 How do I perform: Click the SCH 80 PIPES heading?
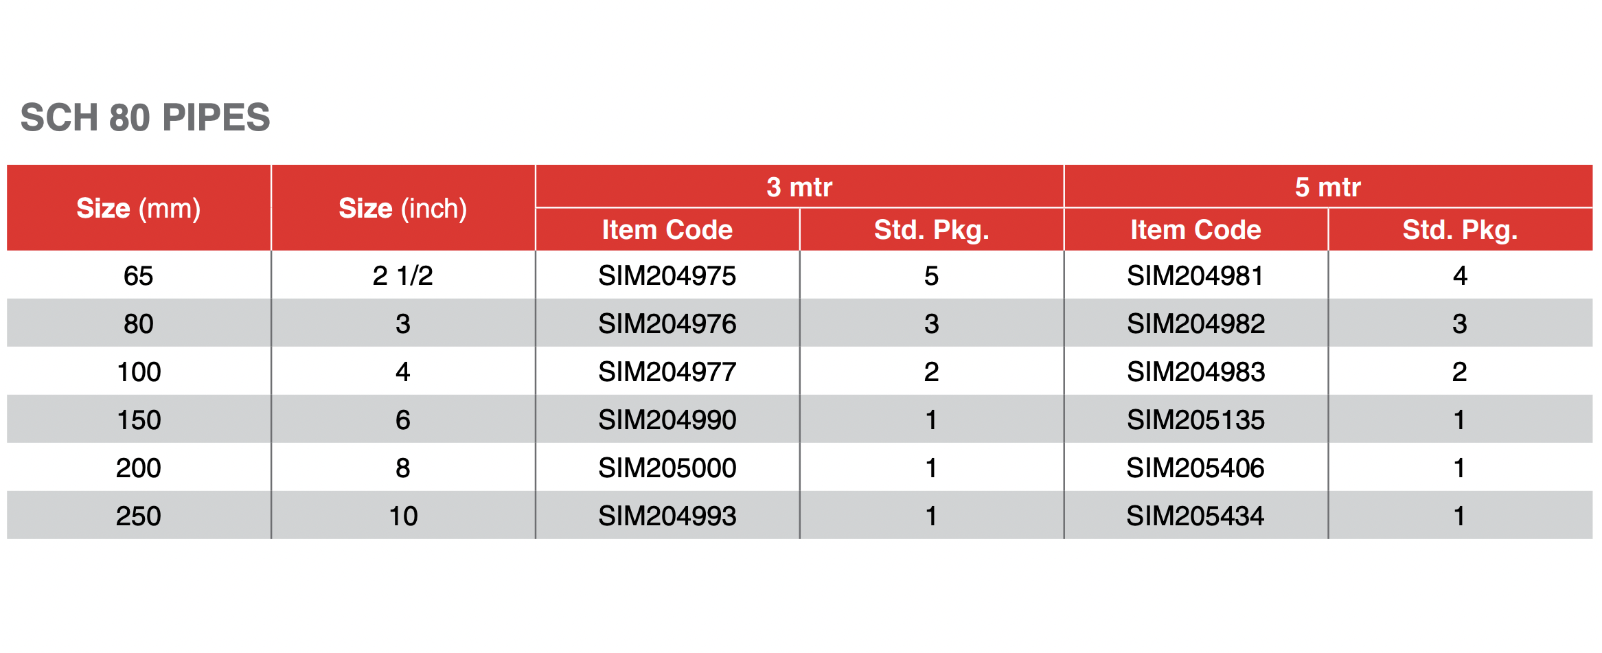pyautogui.click(x=145, y=117)
